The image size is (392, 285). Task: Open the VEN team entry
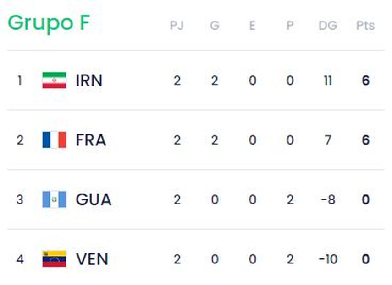92,259
